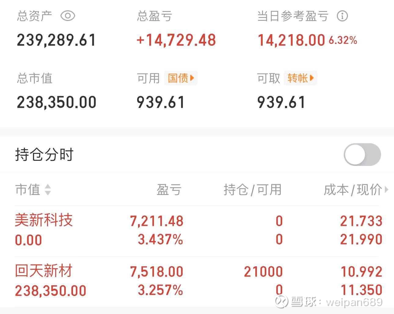Enable the 持仓分时 toggle switch
Screen dimensions: 394x314
(362, 154)
